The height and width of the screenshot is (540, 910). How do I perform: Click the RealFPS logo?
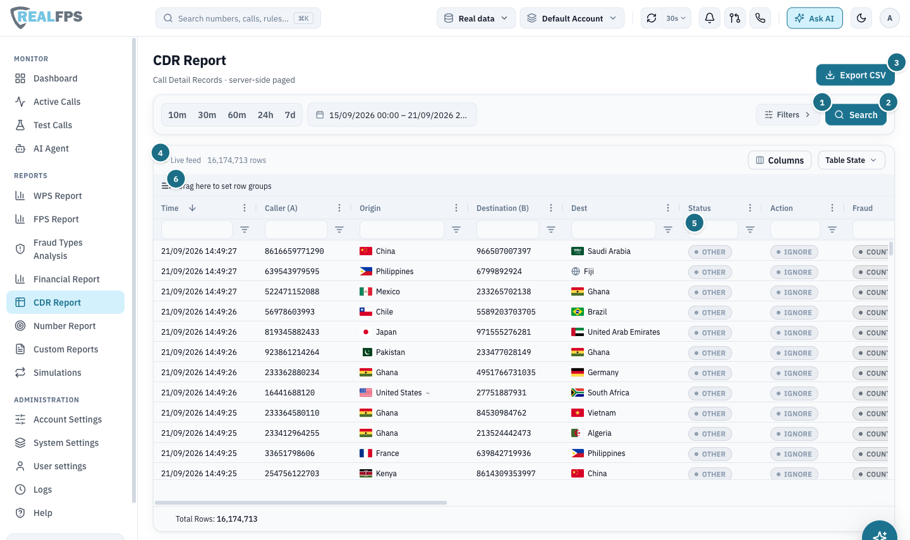(x=47, y=17)
